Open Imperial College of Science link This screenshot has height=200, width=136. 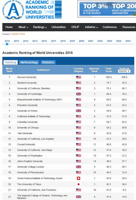42,197
